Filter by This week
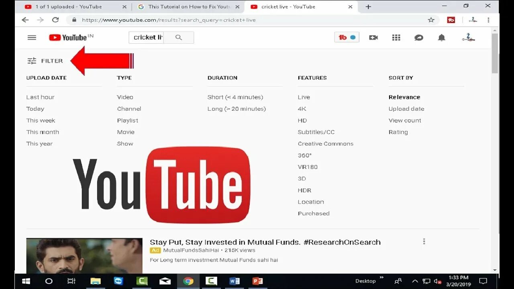The width and height of the screenshot is (514, 289). click(x=41, y=120)
